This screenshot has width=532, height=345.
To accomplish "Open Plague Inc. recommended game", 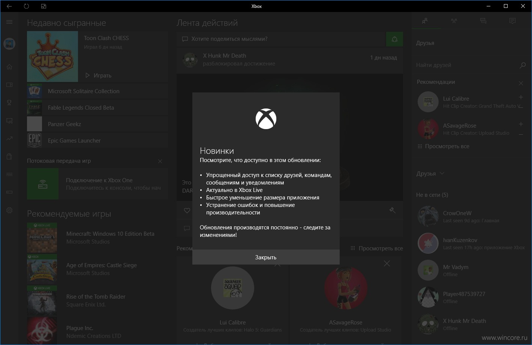I will [x=97, y=331].
